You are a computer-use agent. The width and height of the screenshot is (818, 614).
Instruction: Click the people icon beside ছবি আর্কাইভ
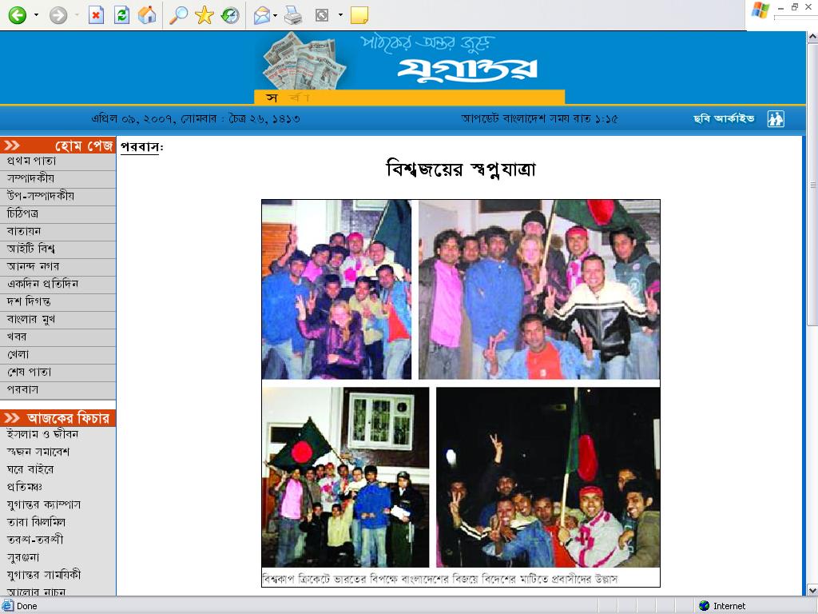coord(776,118)
